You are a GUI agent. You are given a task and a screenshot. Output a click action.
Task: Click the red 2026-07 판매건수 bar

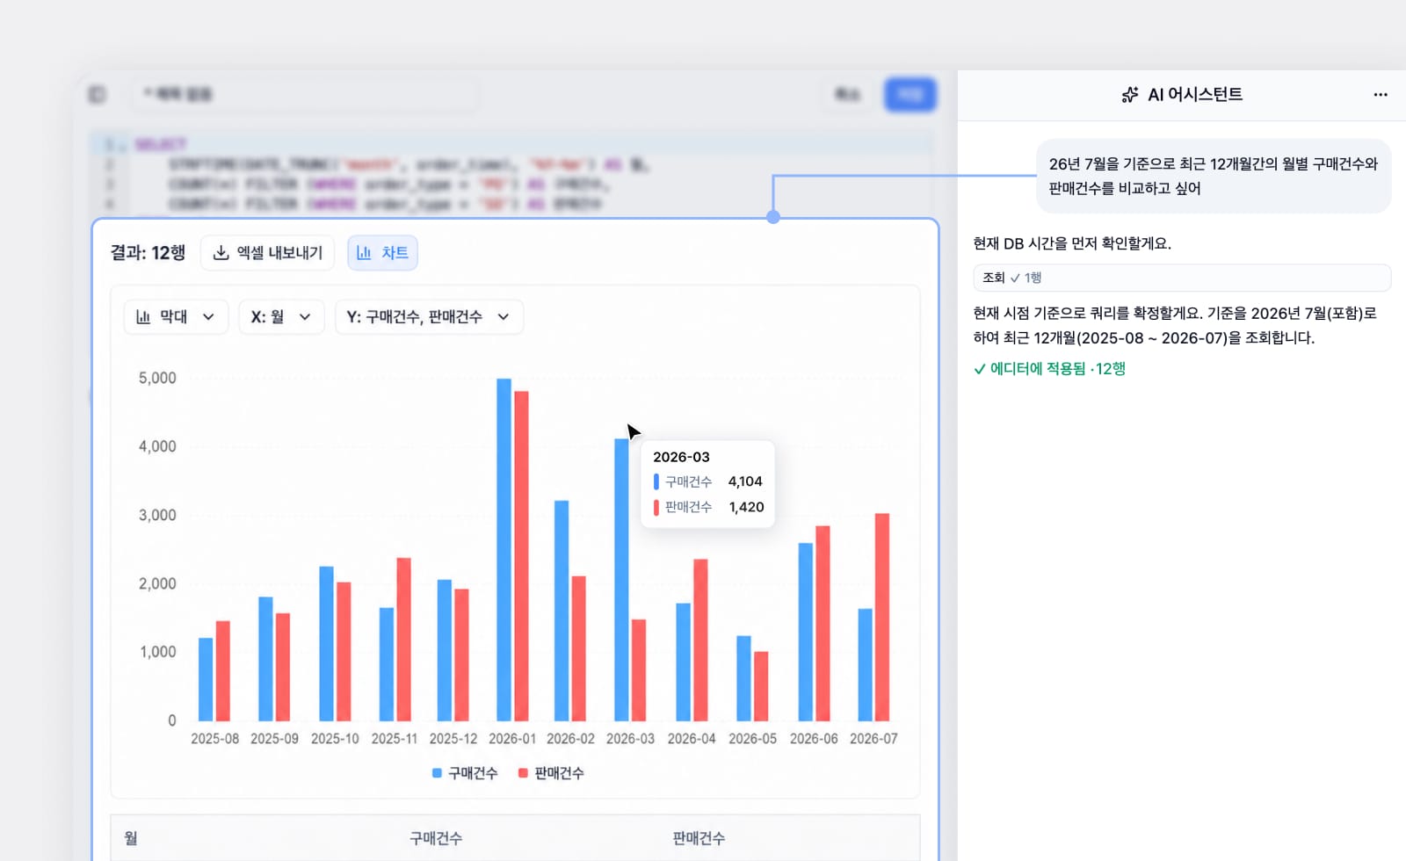pos(882,617)
